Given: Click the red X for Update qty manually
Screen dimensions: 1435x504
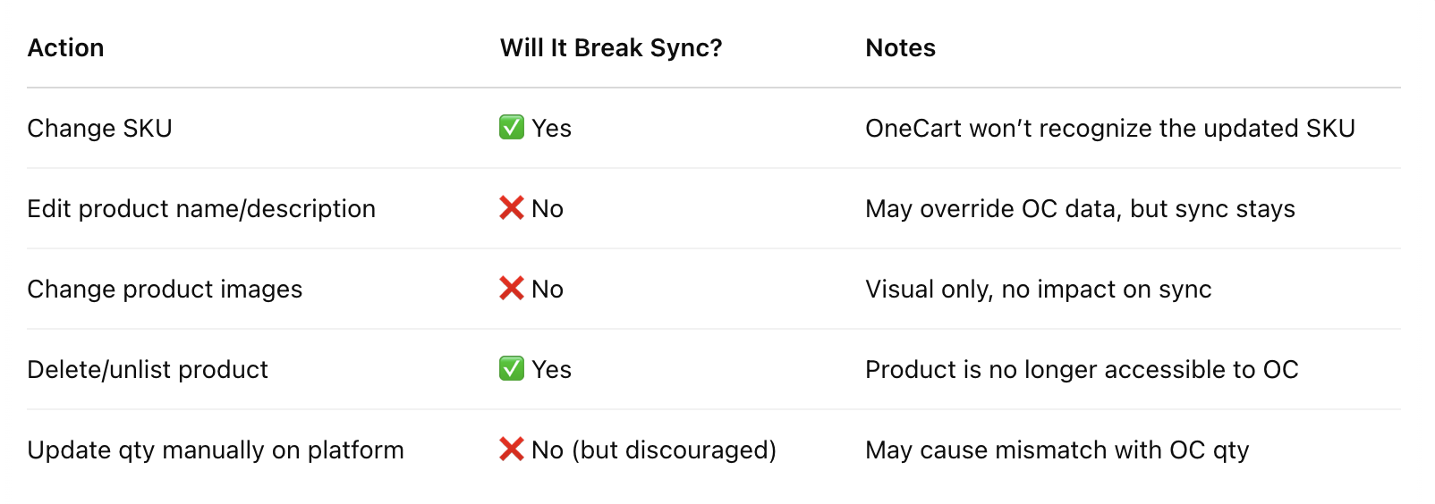Looking at the screenshot, I should pyautogui.click(x=511, y=449).
